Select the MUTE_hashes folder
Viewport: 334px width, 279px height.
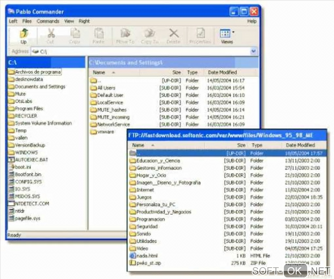[108, 110]
